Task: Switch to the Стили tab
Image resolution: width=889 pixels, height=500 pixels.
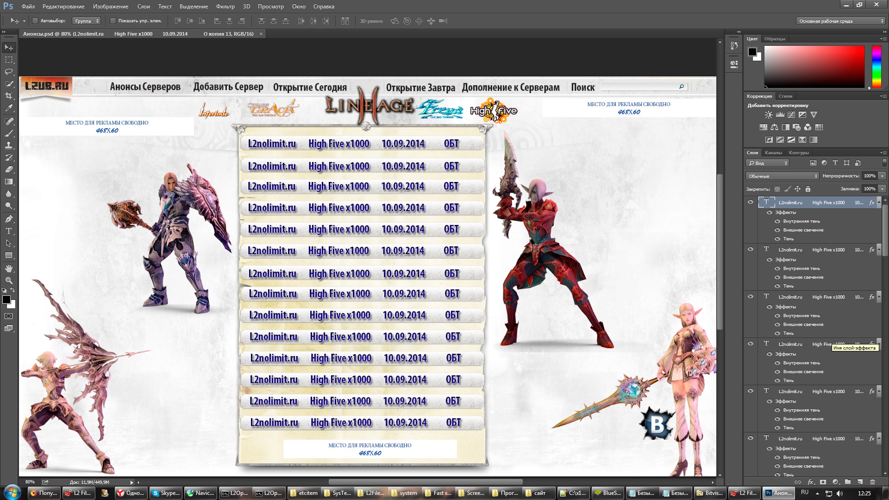Action: point(785,96)
